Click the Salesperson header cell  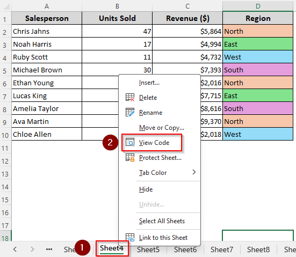coord(47,18)
